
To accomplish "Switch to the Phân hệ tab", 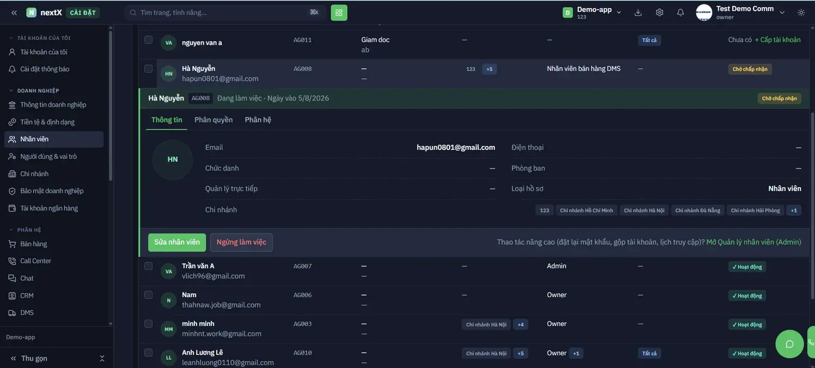I will coord(258,120).
